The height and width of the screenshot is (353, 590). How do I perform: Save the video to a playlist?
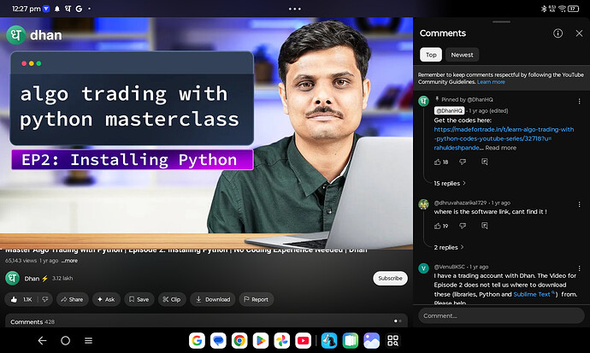(x=138, y=299)
